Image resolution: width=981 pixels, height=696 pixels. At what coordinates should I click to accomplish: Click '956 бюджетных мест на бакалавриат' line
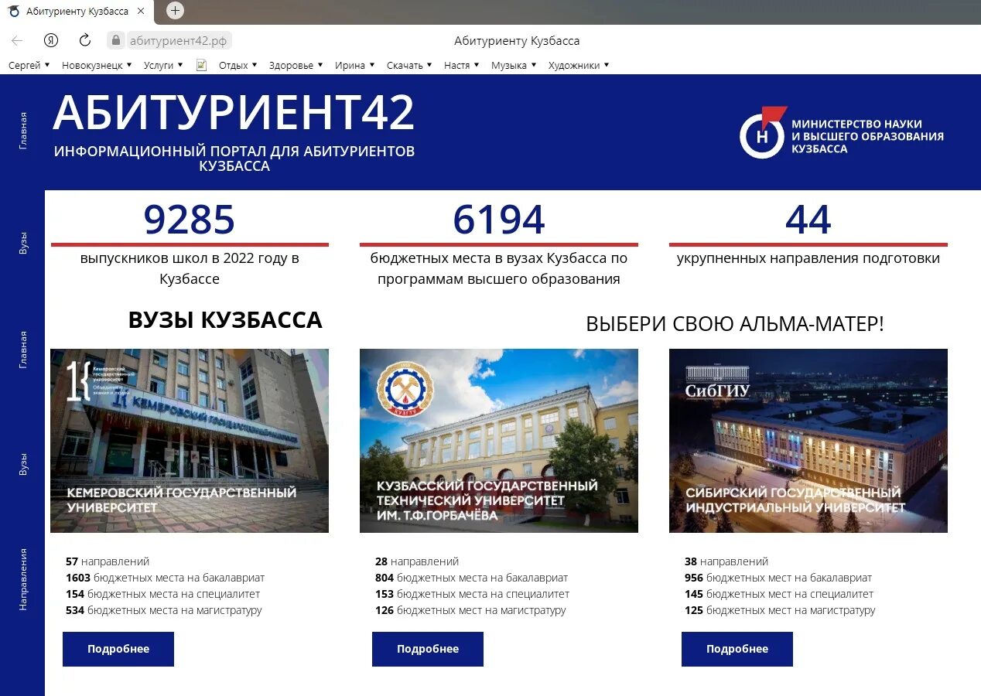pos(778,578)
